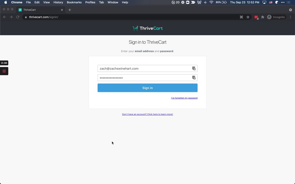The image size is (295, 184).
Task: Open AirPlay display menu icon
Action: (x=264, y=2)
